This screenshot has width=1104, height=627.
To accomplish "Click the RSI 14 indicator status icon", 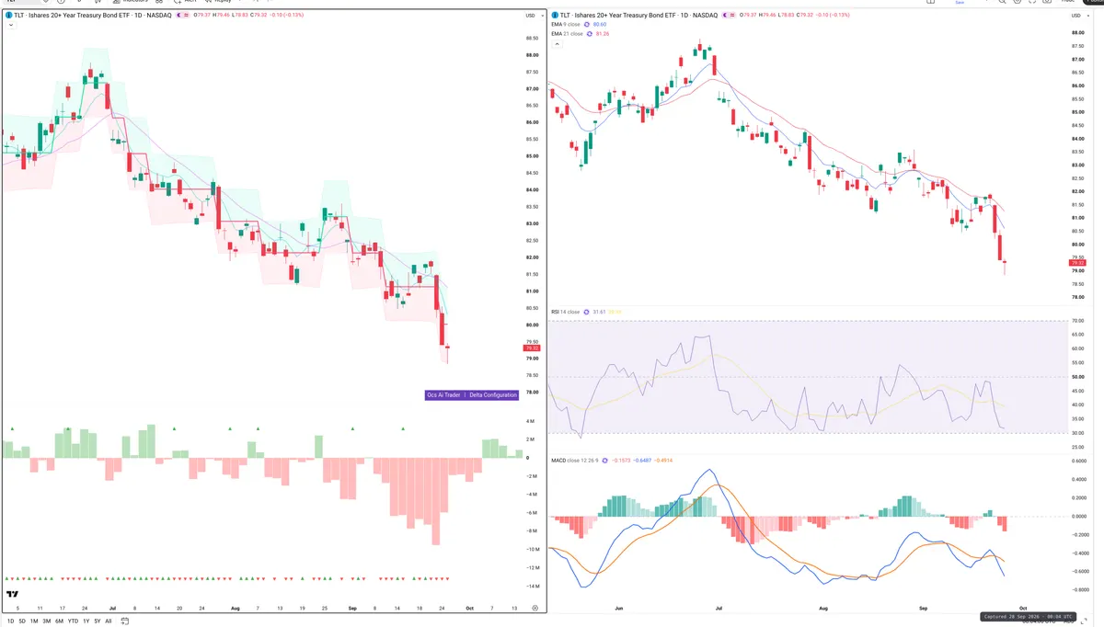I will pyautogui.click(x=586, y=312).
